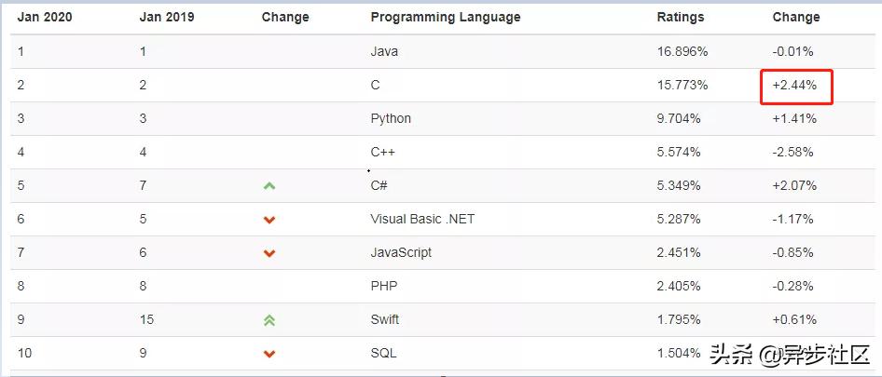Click the double green up arrow for Swift
This screenshot has height=377, width=882.
[x=269, y=320]
